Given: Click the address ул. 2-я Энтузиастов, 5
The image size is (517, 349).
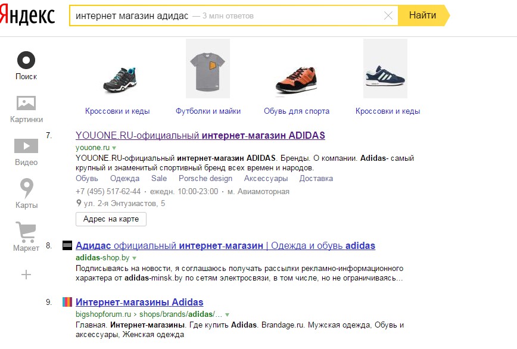Looking at the screenshot, I should [x=124, y=203].
